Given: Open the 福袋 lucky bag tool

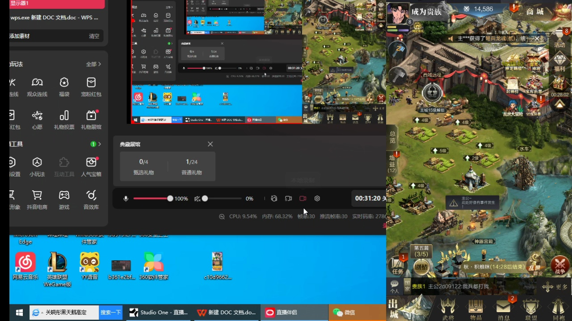Looking at the screenshot, I should click(64, 87).
